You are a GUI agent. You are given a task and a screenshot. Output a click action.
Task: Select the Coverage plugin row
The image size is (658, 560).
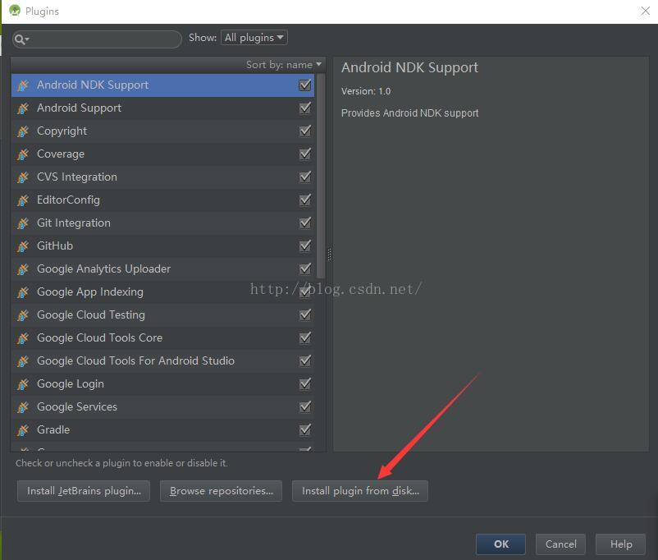[x=162, y=154]
